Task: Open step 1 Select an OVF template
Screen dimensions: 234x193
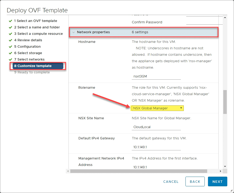Action: tap(36, 21)
